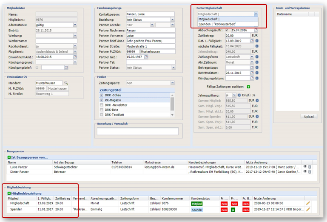This screenshot has height=222, width=327.
Task: View Dieter Panzer entry via eye icon
Action: 305,171
